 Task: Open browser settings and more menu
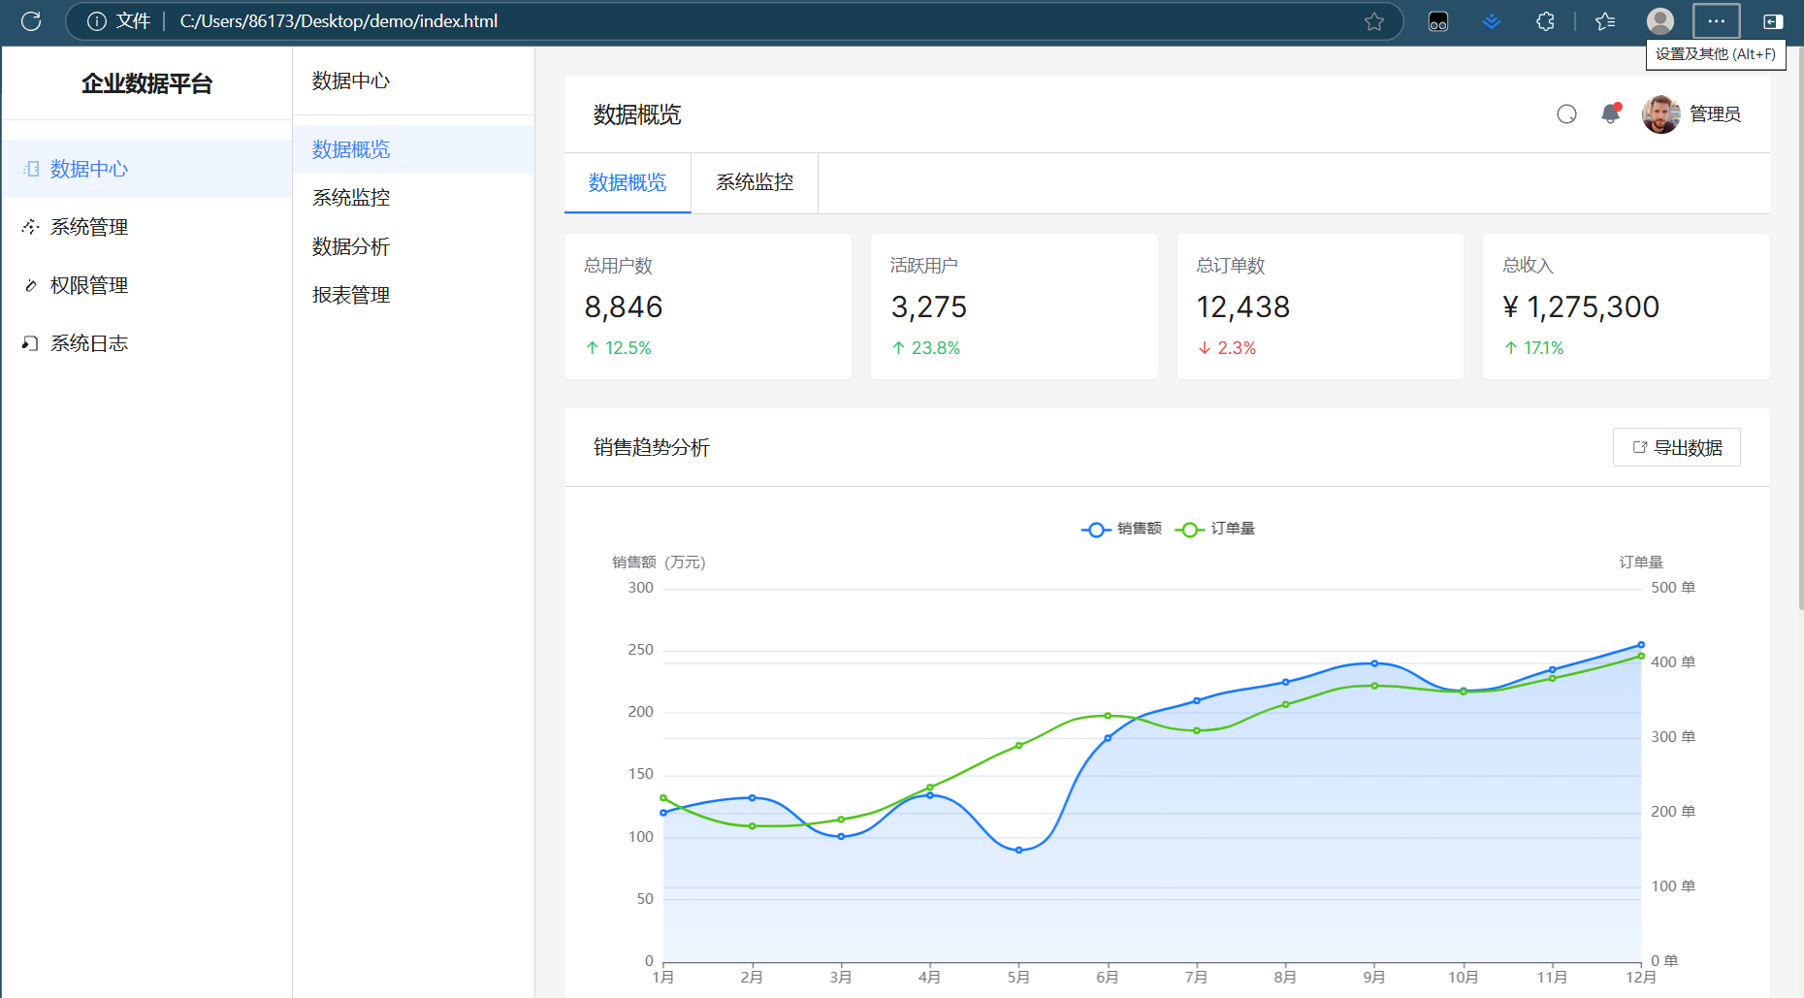1716,21
